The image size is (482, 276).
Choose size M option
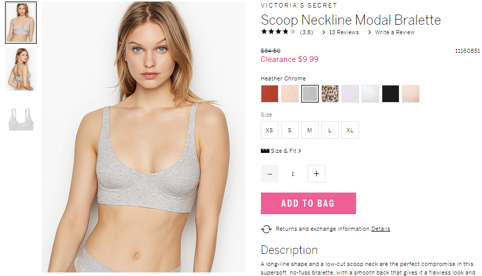tap(310, 130)
